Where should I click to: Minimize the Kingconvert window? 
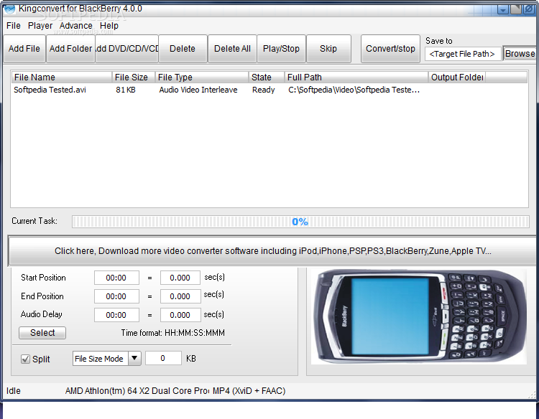pyautogui.click(x=503, y=9)
